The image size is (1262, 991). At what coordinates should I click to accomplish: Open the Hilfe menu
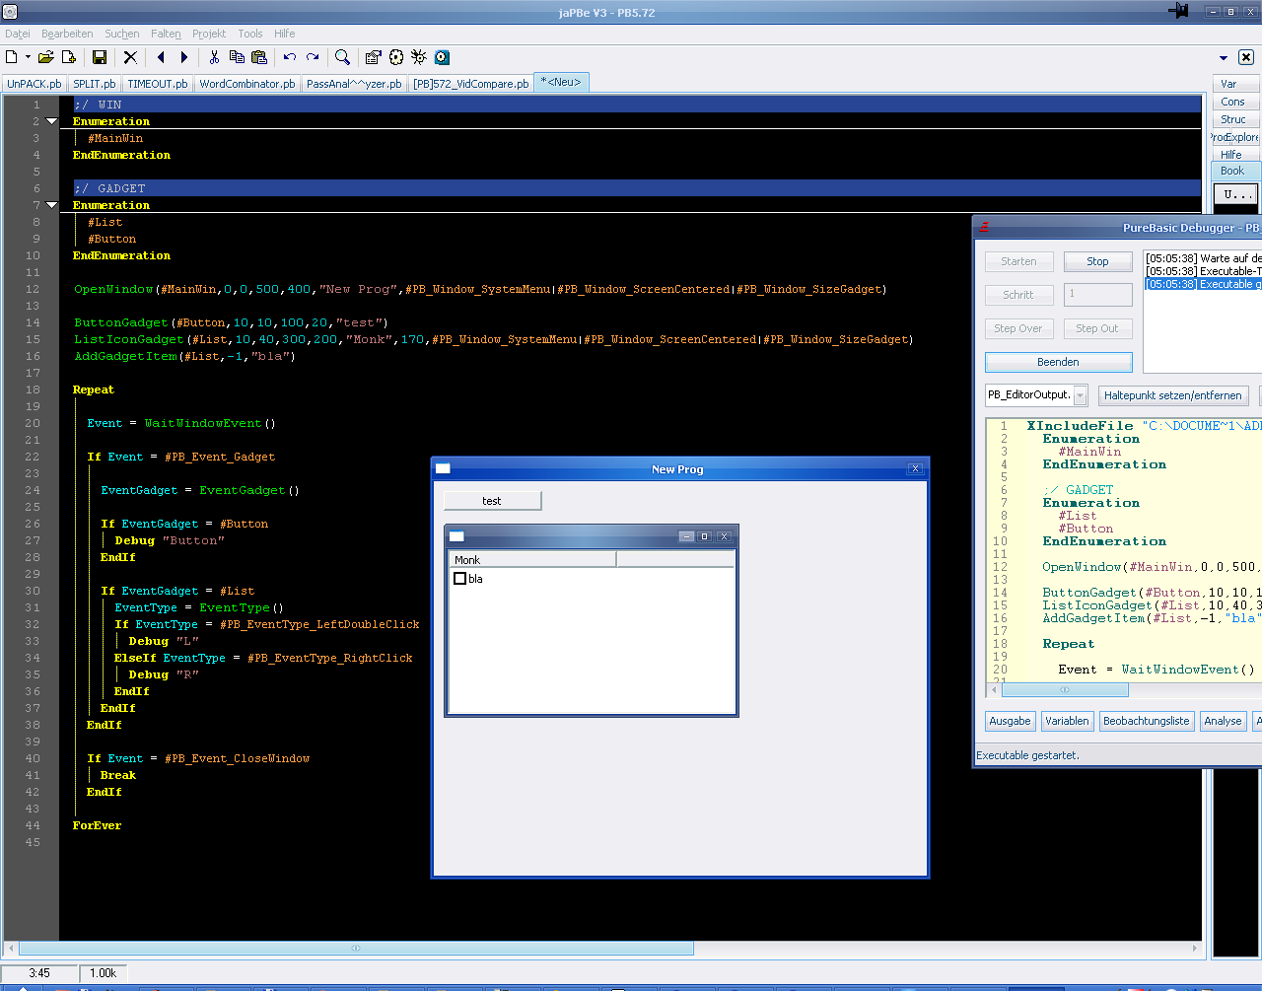285,34
